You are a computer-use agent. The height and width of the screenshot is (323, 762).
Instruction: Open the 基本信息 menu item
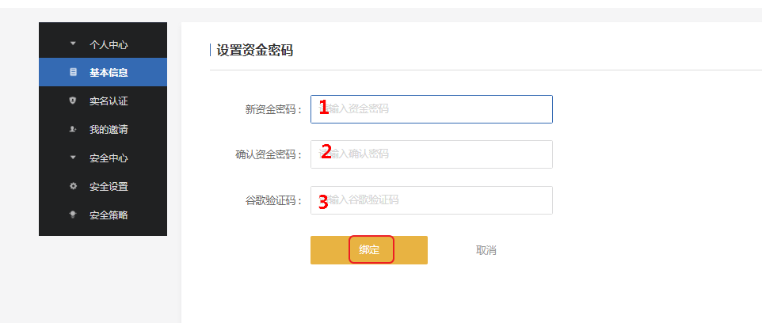coord(103,72)
